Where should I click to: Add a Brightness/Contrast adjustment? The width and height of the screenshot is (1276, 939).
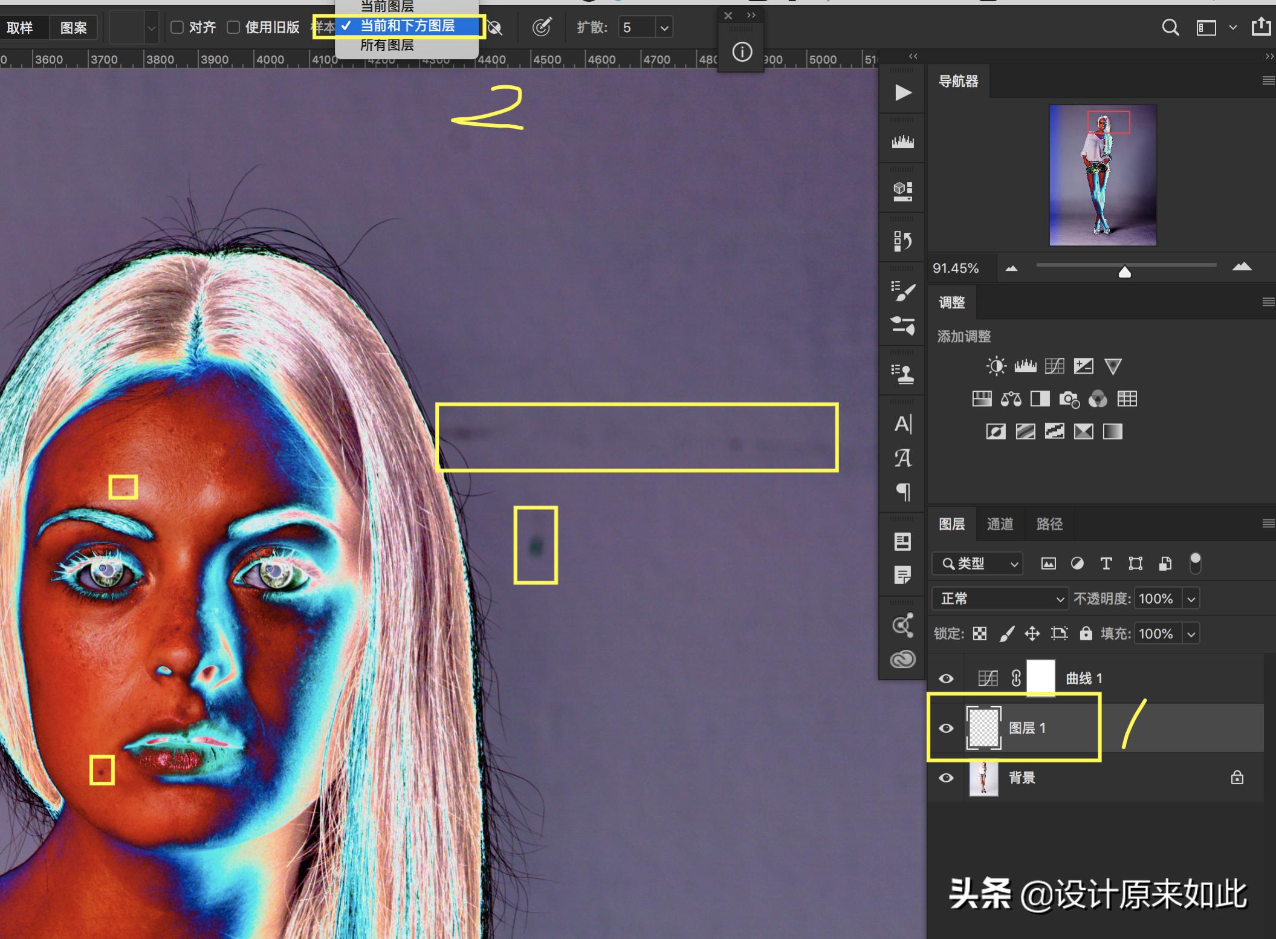[x=996, y=366]
